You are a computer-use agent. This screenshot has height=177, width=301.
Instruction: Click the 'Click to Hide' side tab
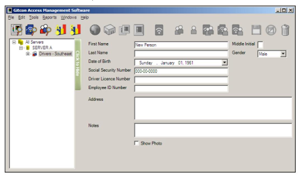(77, 65)
